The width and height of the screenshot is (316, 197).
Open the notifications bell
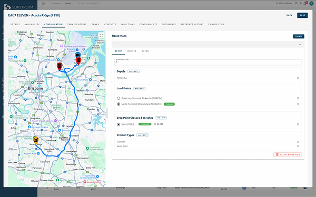pyautogui.click(x=305, y=4)
